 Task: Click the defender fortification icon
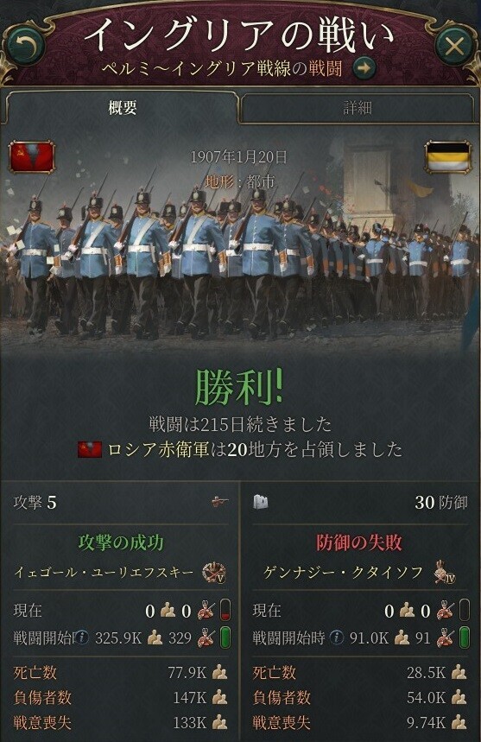261,502
